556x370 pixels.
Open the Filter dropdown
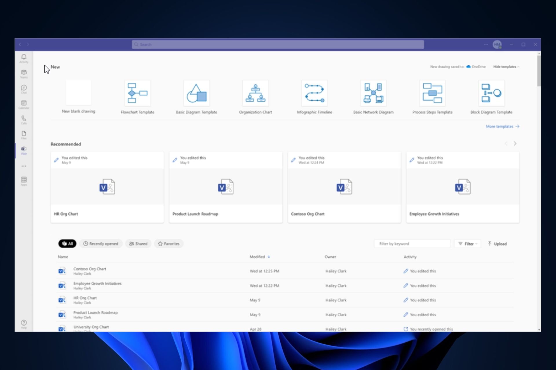pyautogui.click(x=468, y=244)
